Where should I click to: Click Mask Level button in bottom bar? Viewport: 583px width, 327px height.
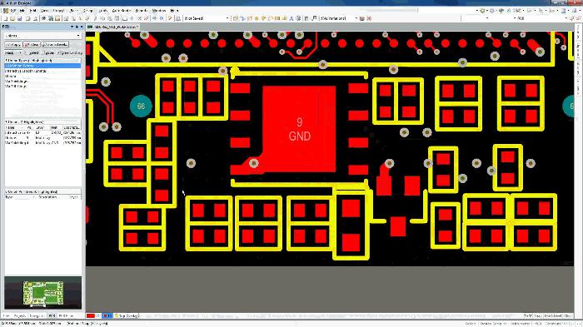point(553,316)
